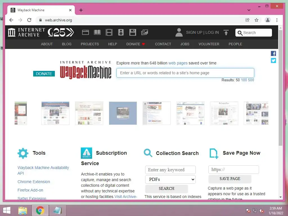
Task: Open the PROJECTS menu item
Action: (x=90, y=44)
